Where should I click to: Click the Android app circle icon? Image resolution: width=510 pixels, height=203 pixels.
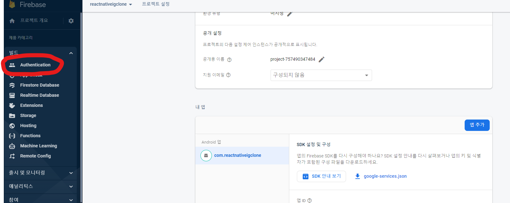[x=206, y=155]
